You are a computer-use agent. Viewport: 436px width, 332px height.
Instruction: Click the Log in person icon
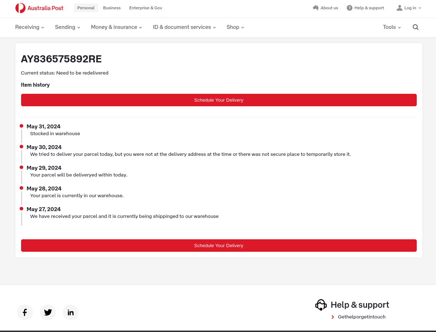[400, 7]
